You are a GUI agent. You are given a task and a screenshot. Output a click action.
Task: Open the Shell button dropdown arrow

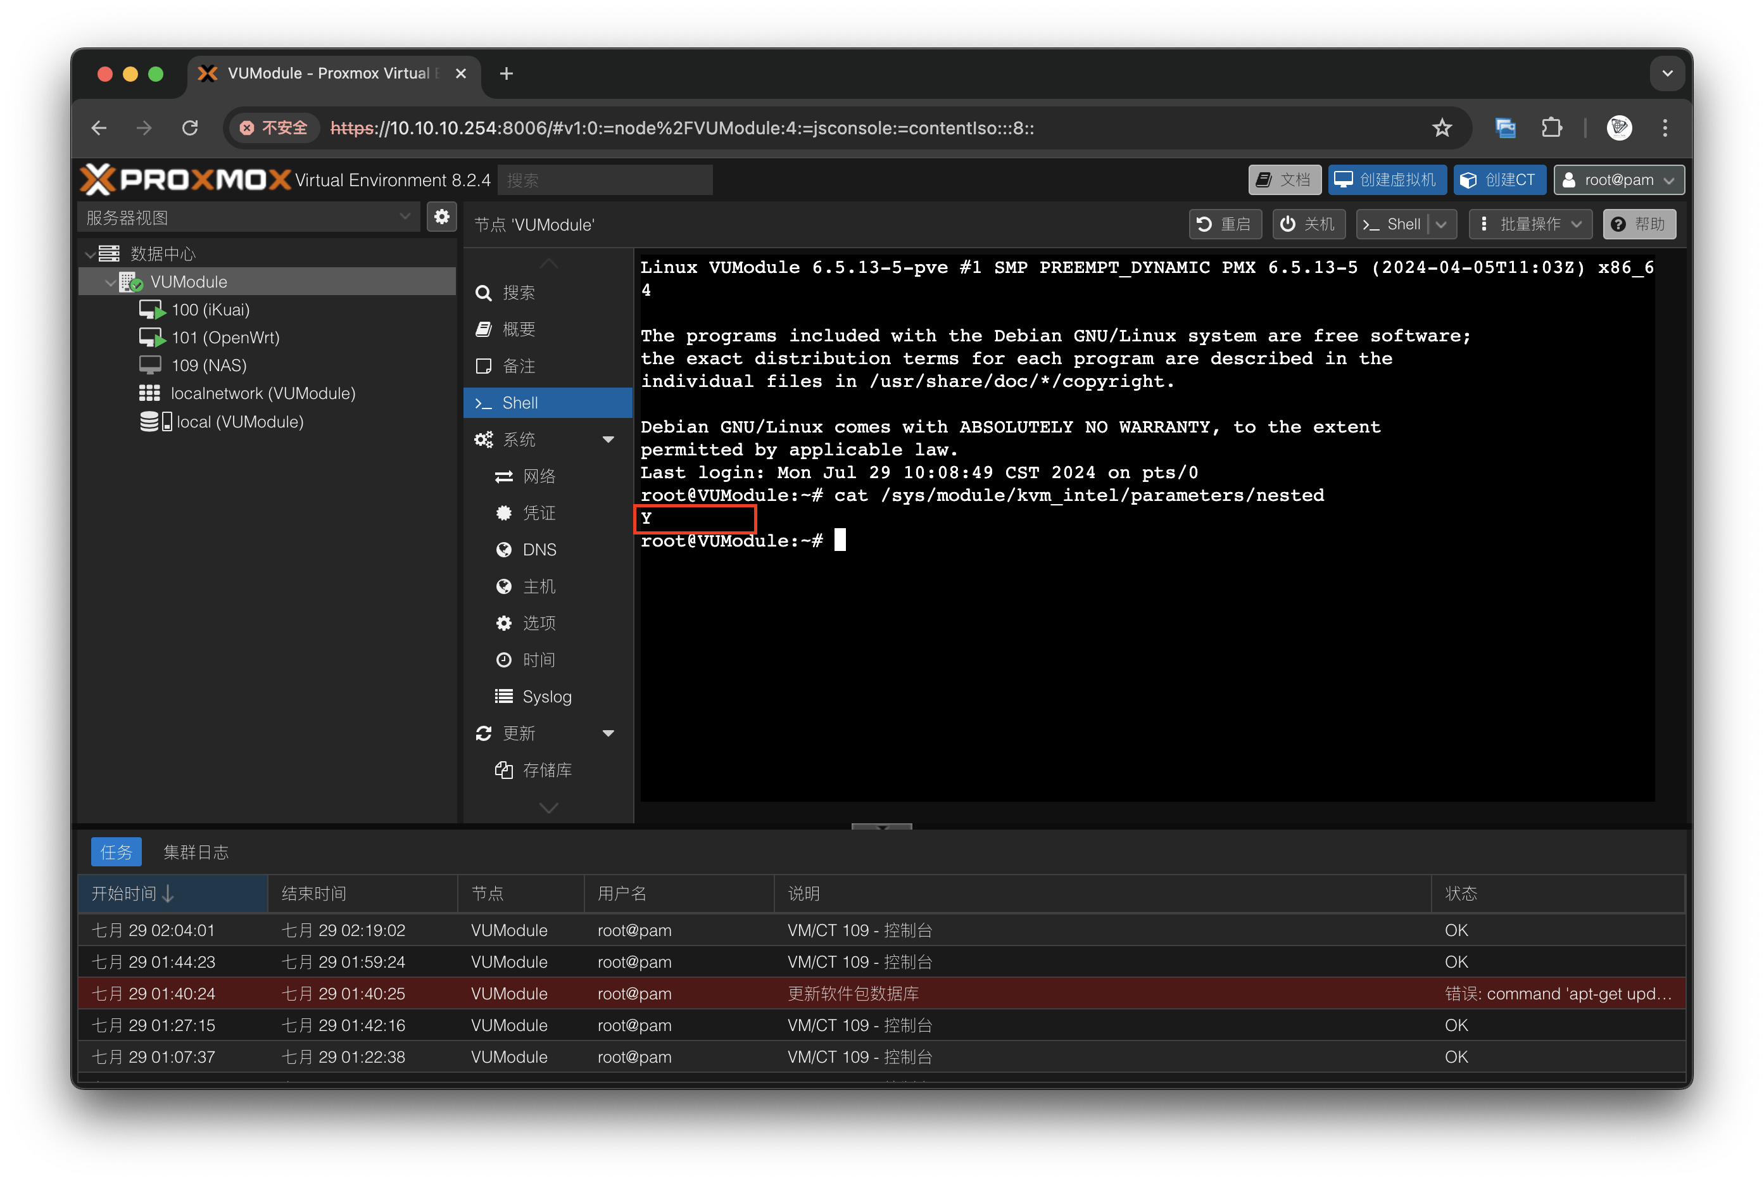1441,224
